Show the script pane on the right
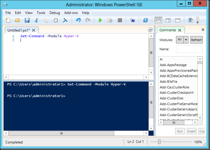The height and width of the screenshot is (150, 210). click(168, 20)
